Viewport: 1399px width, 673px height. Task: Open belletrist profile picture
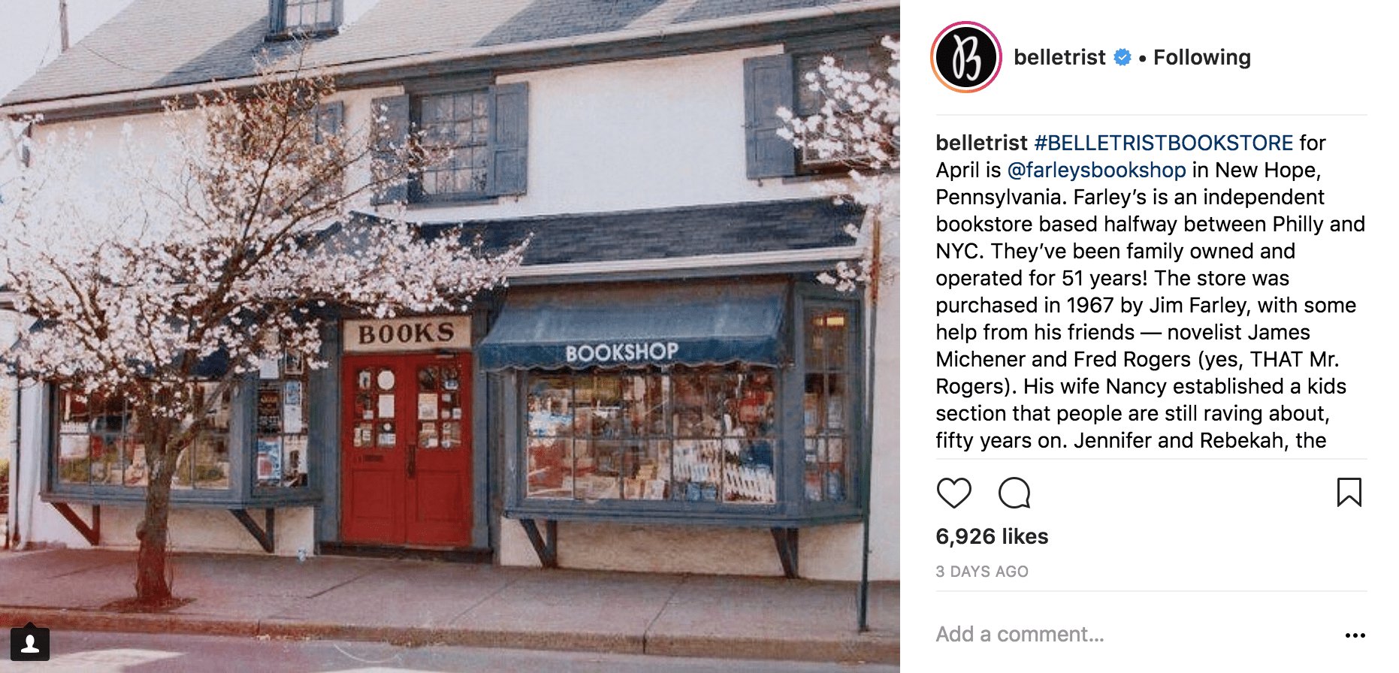966,57
